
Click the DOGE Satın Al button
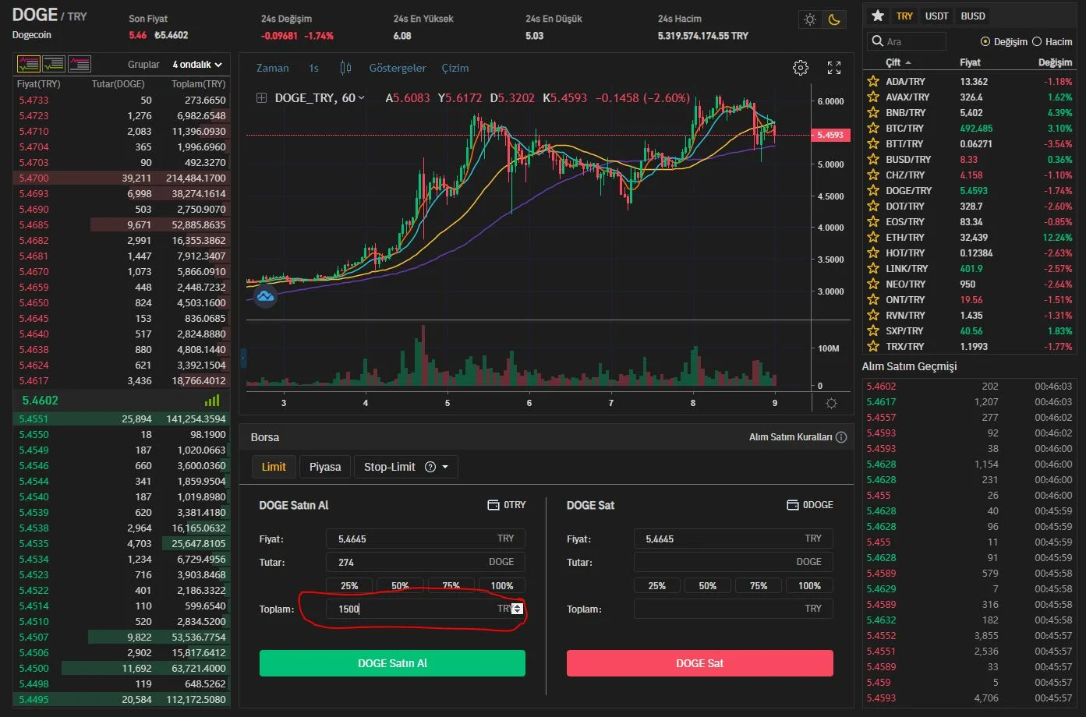[x=392, y=663]
